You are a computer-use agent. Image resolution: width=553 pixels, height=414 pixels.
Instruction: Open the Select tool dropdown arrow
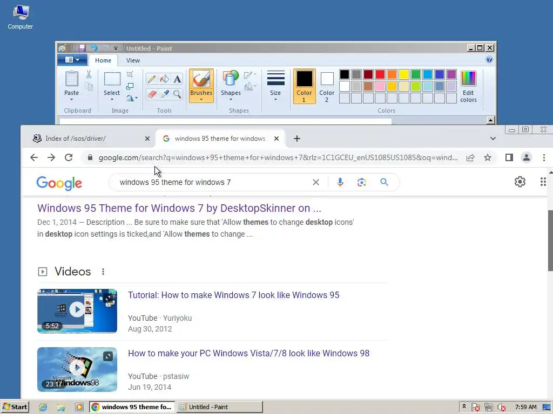112,100
